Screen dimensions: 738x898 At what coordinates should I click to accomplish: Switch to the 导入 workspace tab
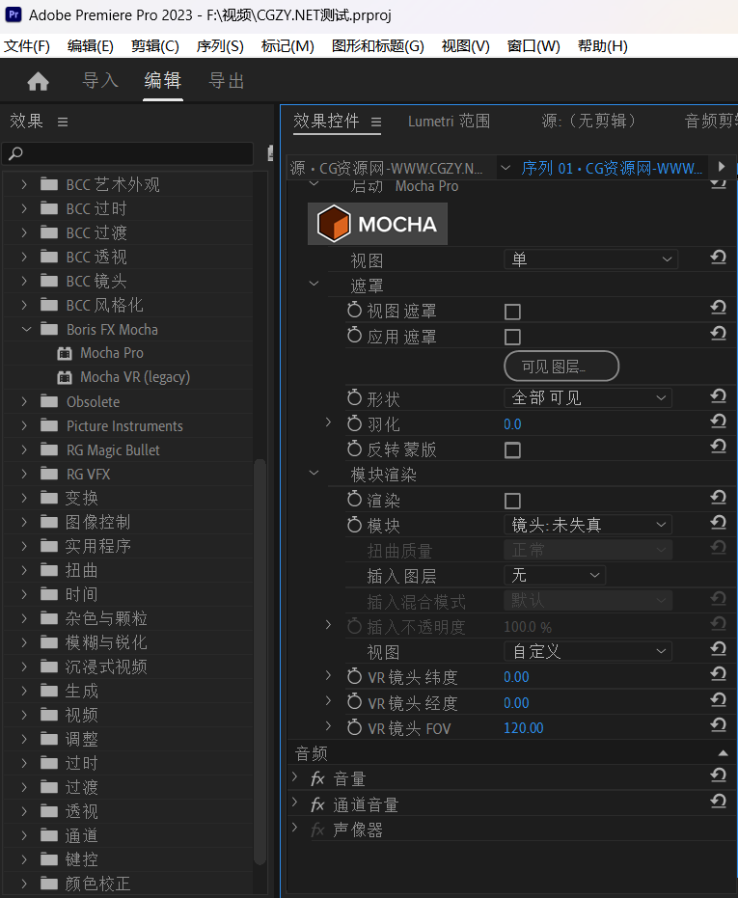pos(100,81)
